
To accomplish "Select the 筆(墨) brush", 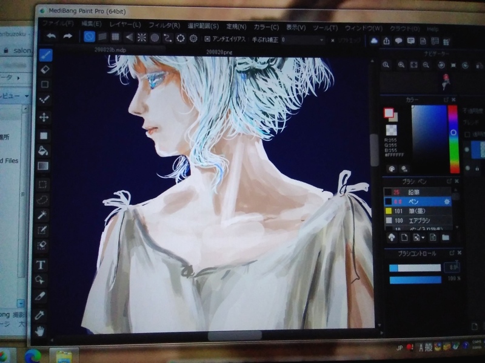I will tap(417, 211).
